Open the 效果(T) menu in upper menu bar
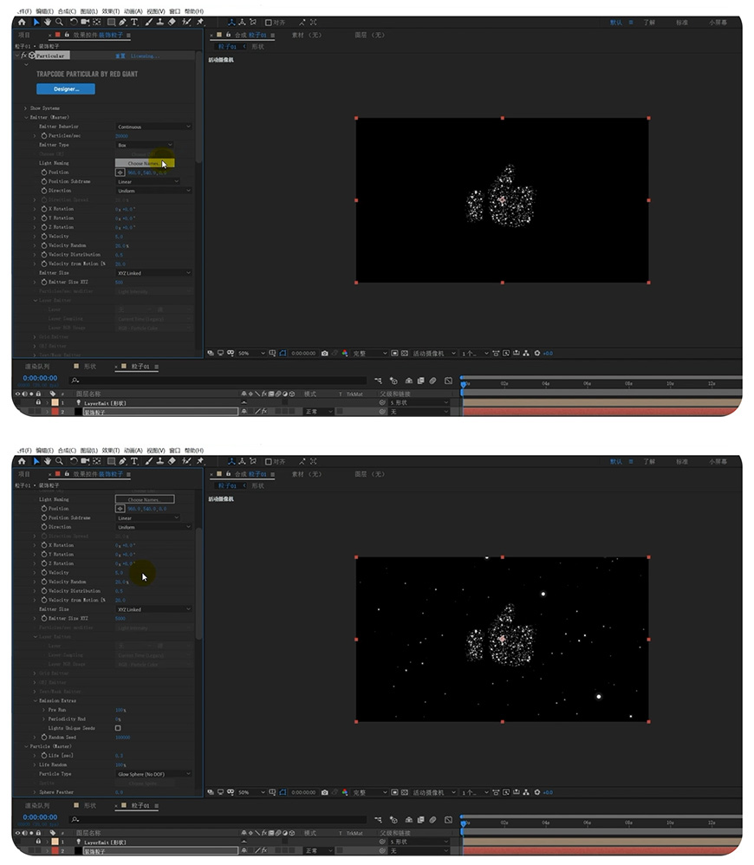 [x=109, y=11]
